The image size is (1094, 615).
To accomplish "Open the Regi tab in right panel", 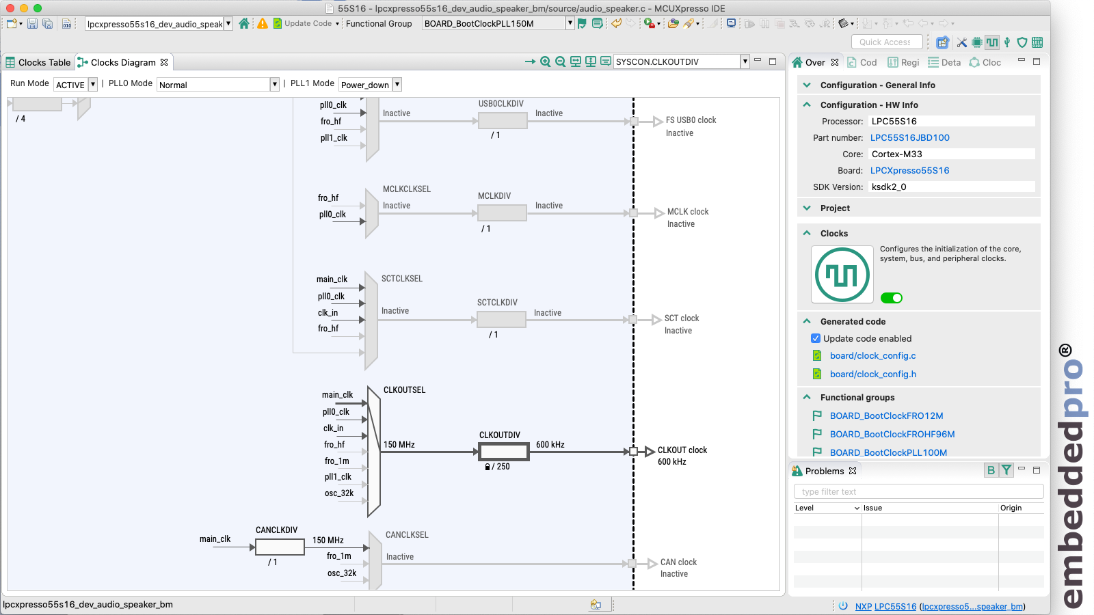I will [x=903, y=62].
